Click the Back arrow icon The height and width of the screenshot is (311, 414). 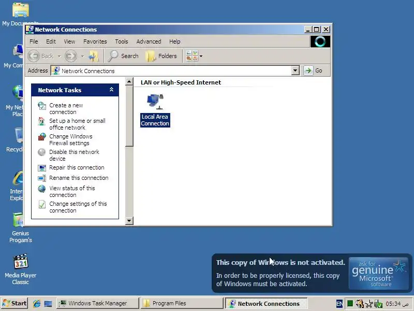coord(34,56)
